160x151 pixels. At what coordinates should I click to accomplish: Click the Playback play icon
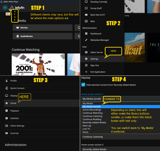[7, 111]
